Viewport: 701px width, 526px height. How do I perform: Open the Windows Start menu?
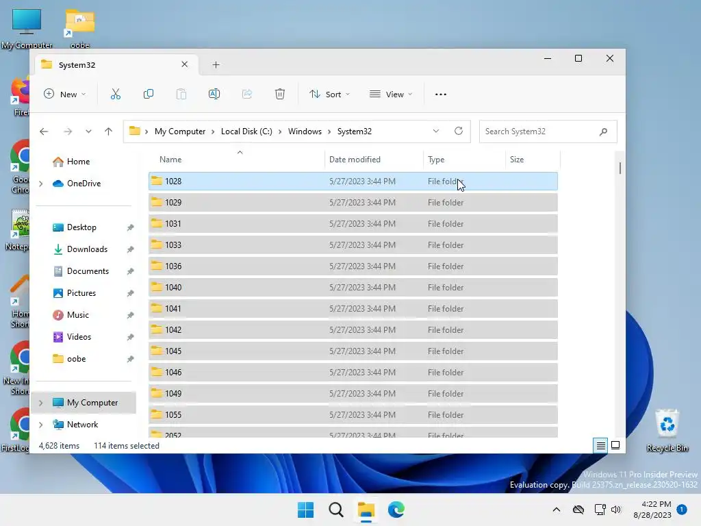[x=306, y=510]
